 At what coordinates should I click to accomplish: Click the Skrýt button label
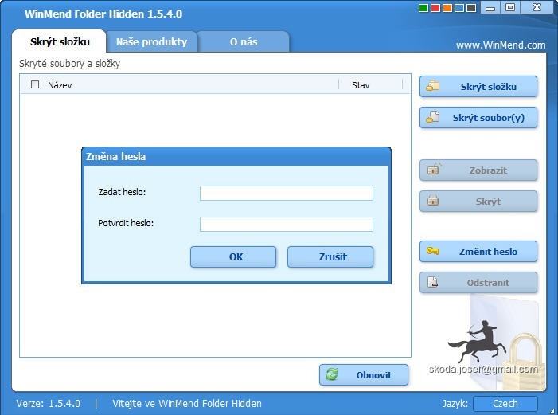click(488, 202)
